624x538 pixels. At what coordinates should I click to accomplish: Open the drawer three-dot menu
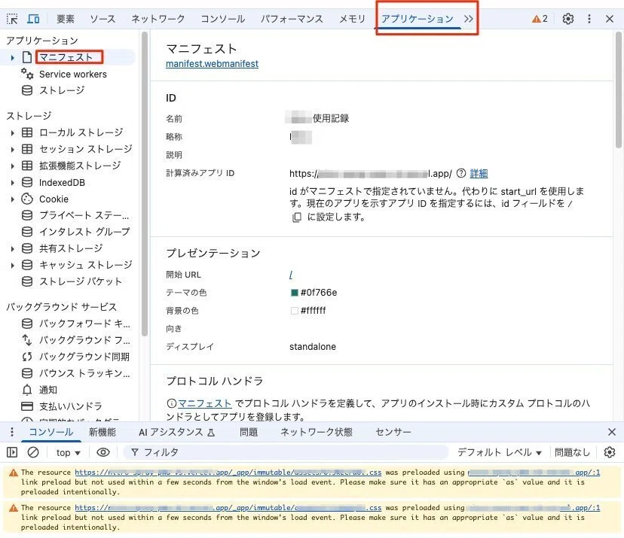coord(12,432)
